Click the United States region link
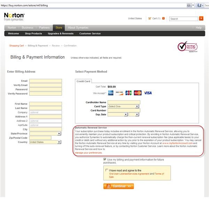This screenshot has width=209, height=199. point(135,19)
